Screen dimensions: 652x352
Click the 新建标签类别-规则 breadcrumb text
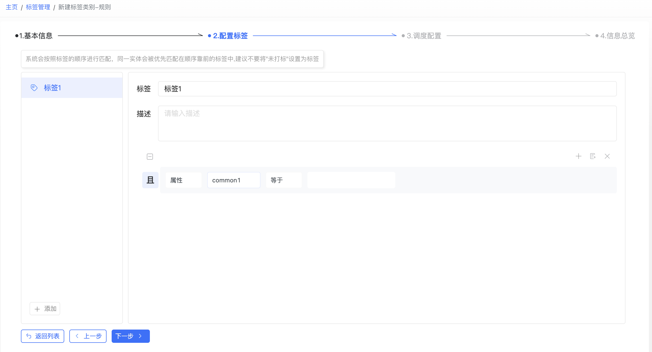[85, 7]
